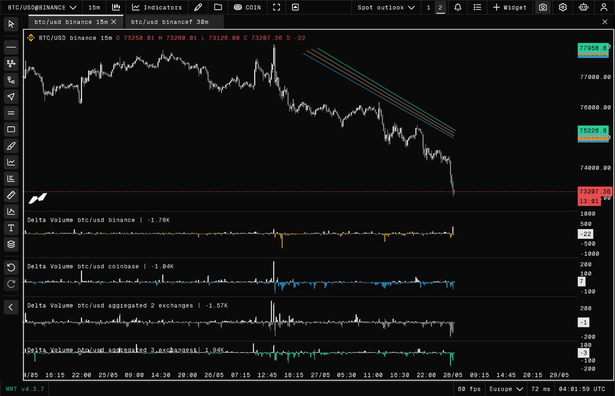
Task: Choose the path connector drawing tool
Action: [x=11, y=80]
